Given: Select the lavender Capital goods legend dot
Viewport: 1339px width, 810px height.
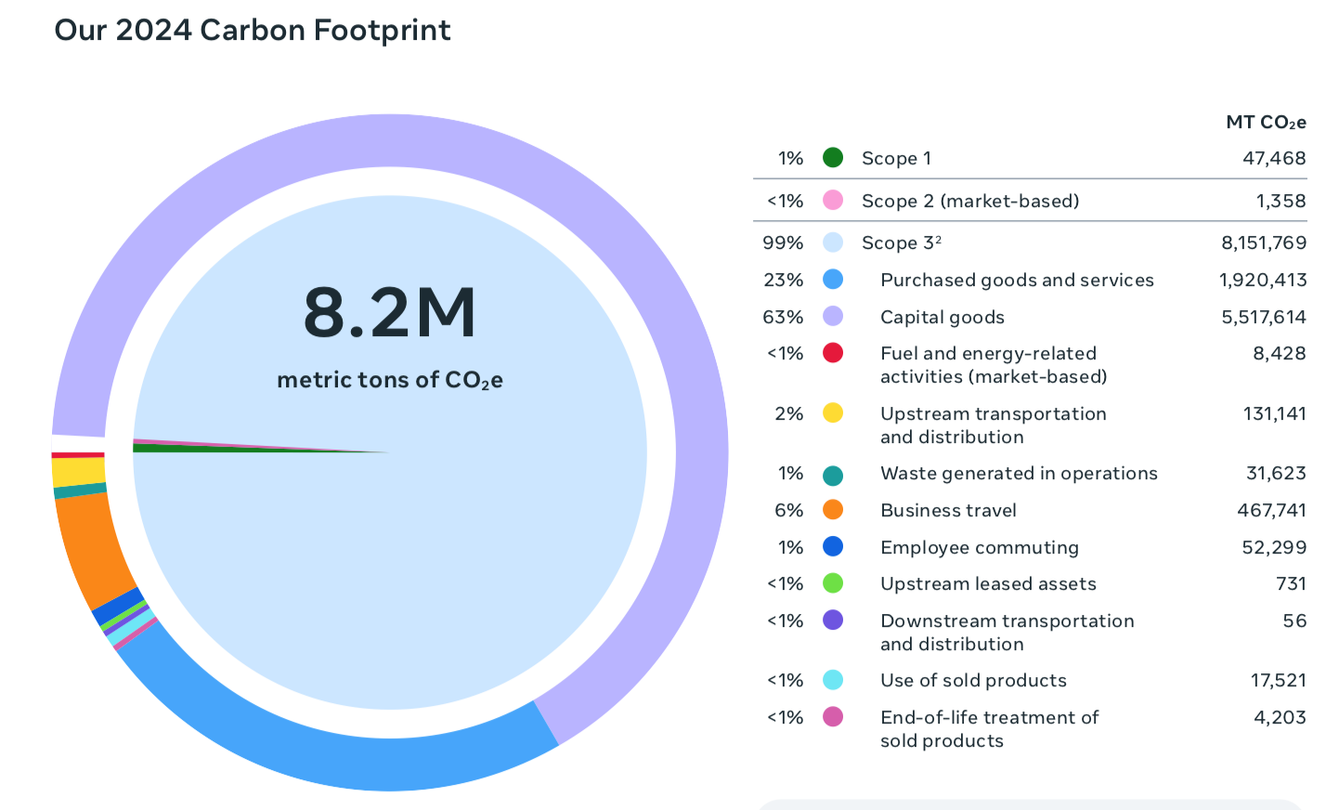Looking at the screenshot, I should (833, 317).
